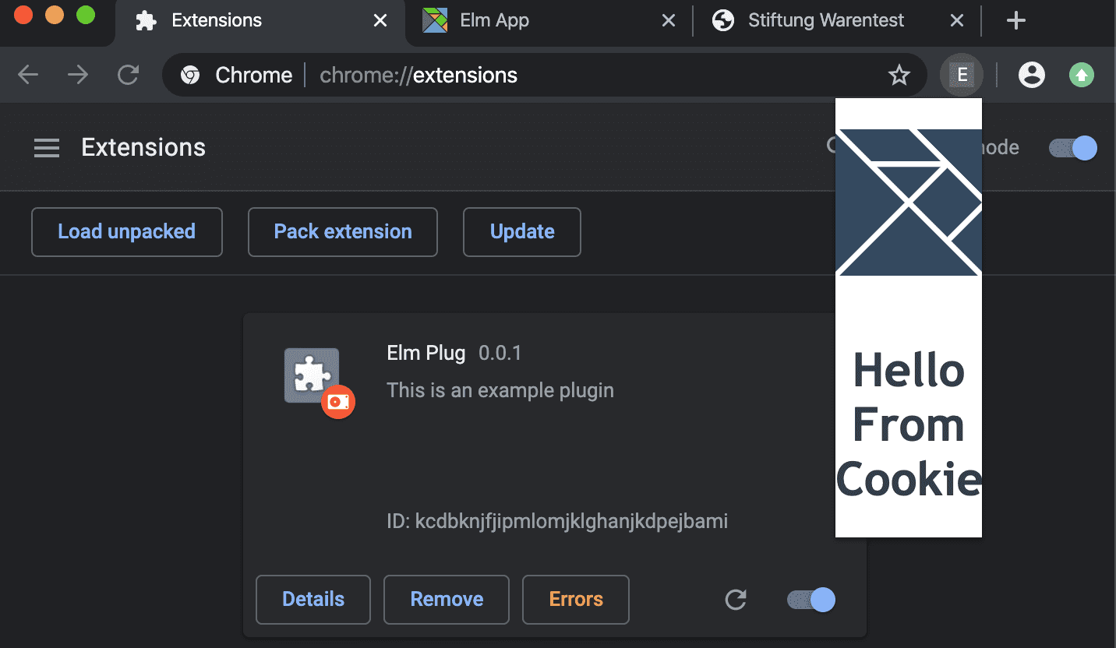Open a new tab with plus button
Screen dimensions: 1116x648
click(1015, 20)
